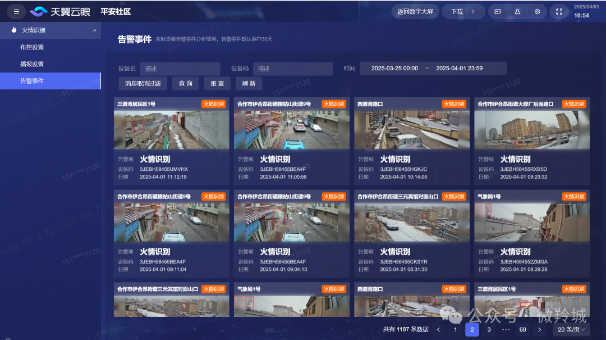Open the 11:12:19 三道湾居民区1号 alarm thumbnail

click(171, 130)
